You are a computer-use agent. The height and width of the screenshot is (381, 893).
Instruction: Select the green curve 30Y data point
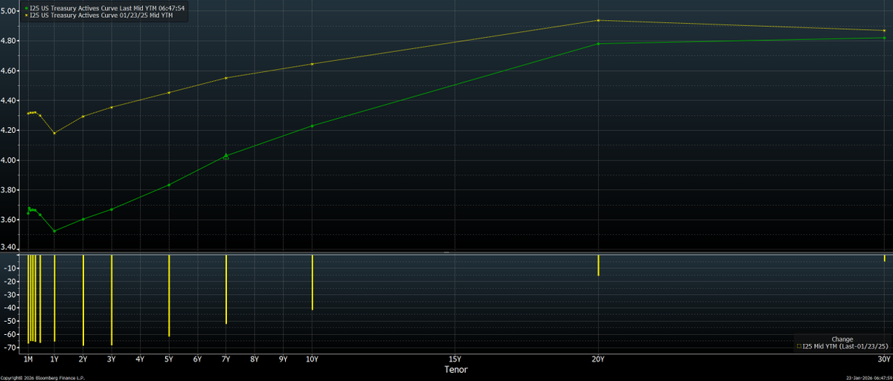pos(883,38)
